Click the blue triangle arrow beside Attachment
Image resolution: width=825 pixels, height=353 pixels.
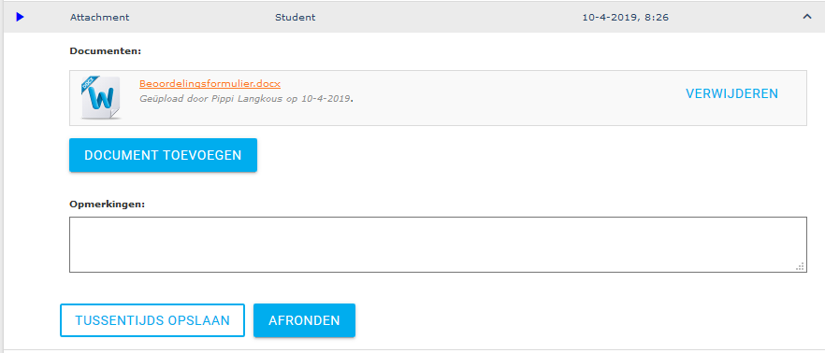point(20,18)
